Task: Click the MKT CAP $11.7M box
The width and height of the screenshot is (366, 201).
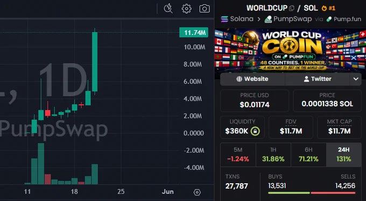Action: point(340,127)
